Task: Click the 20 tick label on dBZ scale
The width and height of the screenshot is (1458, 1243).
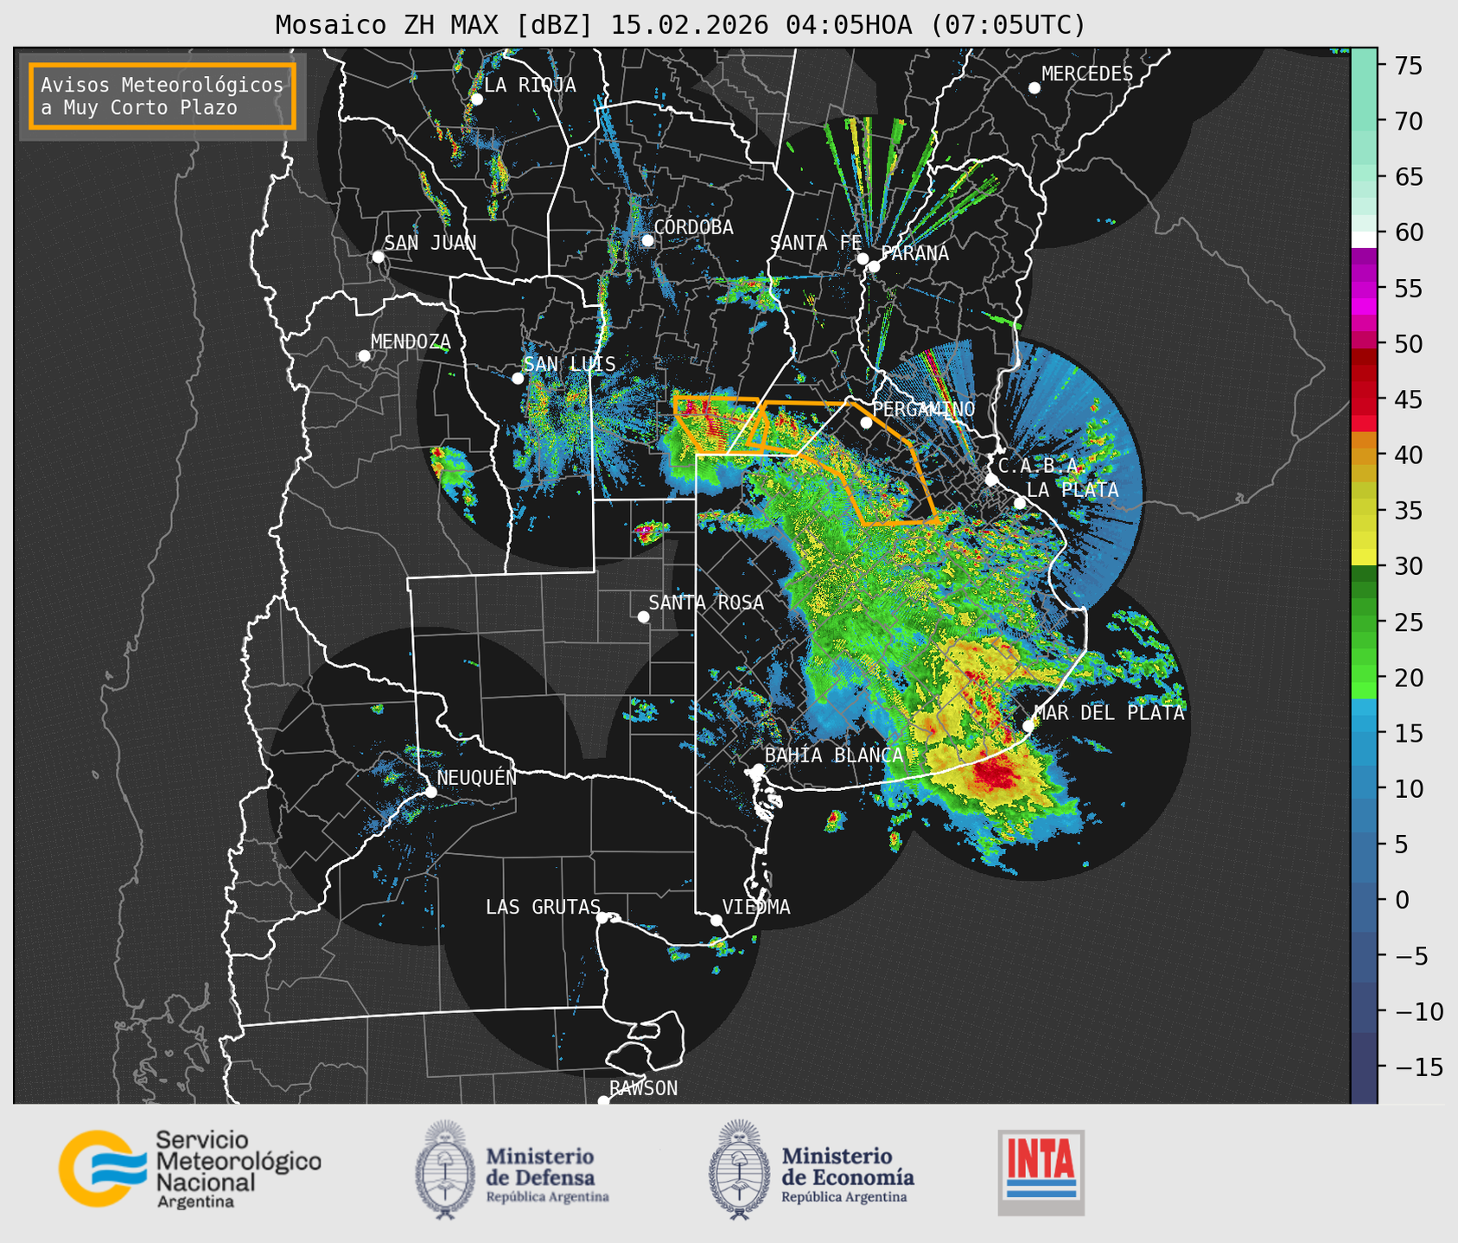Action: 1408,678
